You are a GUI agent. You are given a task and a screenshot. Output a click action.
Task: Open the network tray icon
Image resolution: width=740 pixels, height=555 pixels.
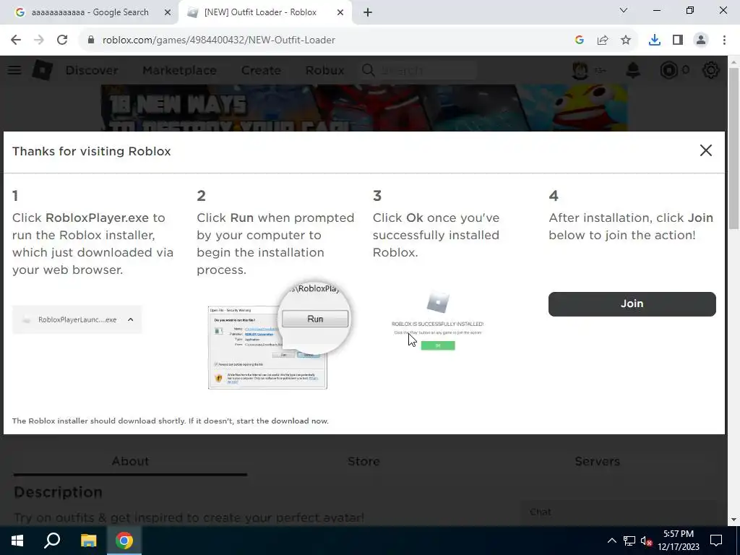point(629,541)
